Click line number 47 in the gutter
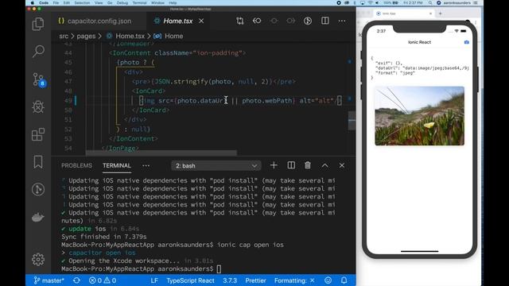This screenshot has height=286, width=509. 68,81
